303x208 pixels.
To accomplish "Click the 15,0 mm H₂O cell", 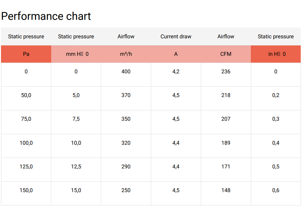I will click(76, 193).
